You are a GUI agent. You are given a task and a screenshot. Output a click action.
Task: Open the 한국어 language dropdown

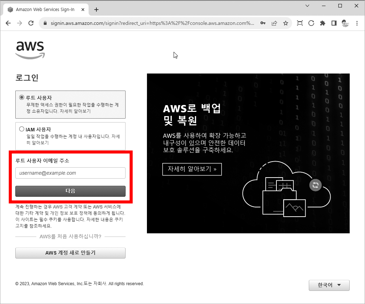(329, 285)
